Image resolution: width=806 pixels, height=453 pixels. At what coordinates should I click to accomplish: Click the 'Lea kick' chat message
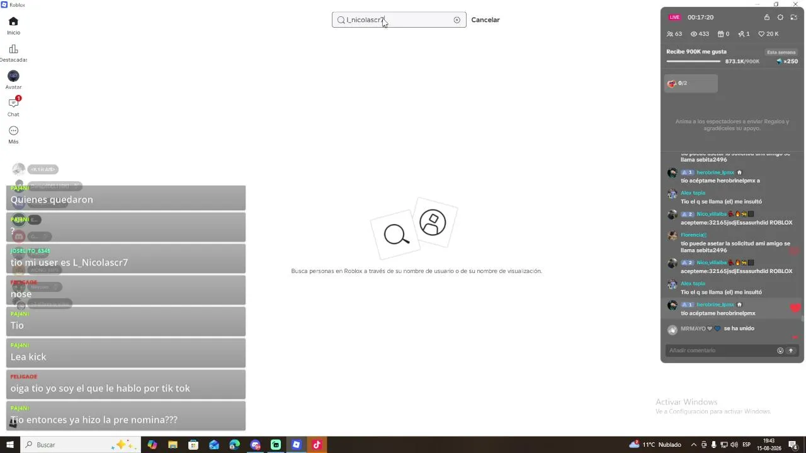coord(126,353)
